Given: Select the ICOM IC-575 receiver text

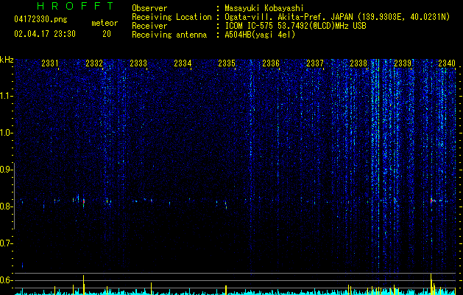Looking at the screenshot, I should 295,26.
